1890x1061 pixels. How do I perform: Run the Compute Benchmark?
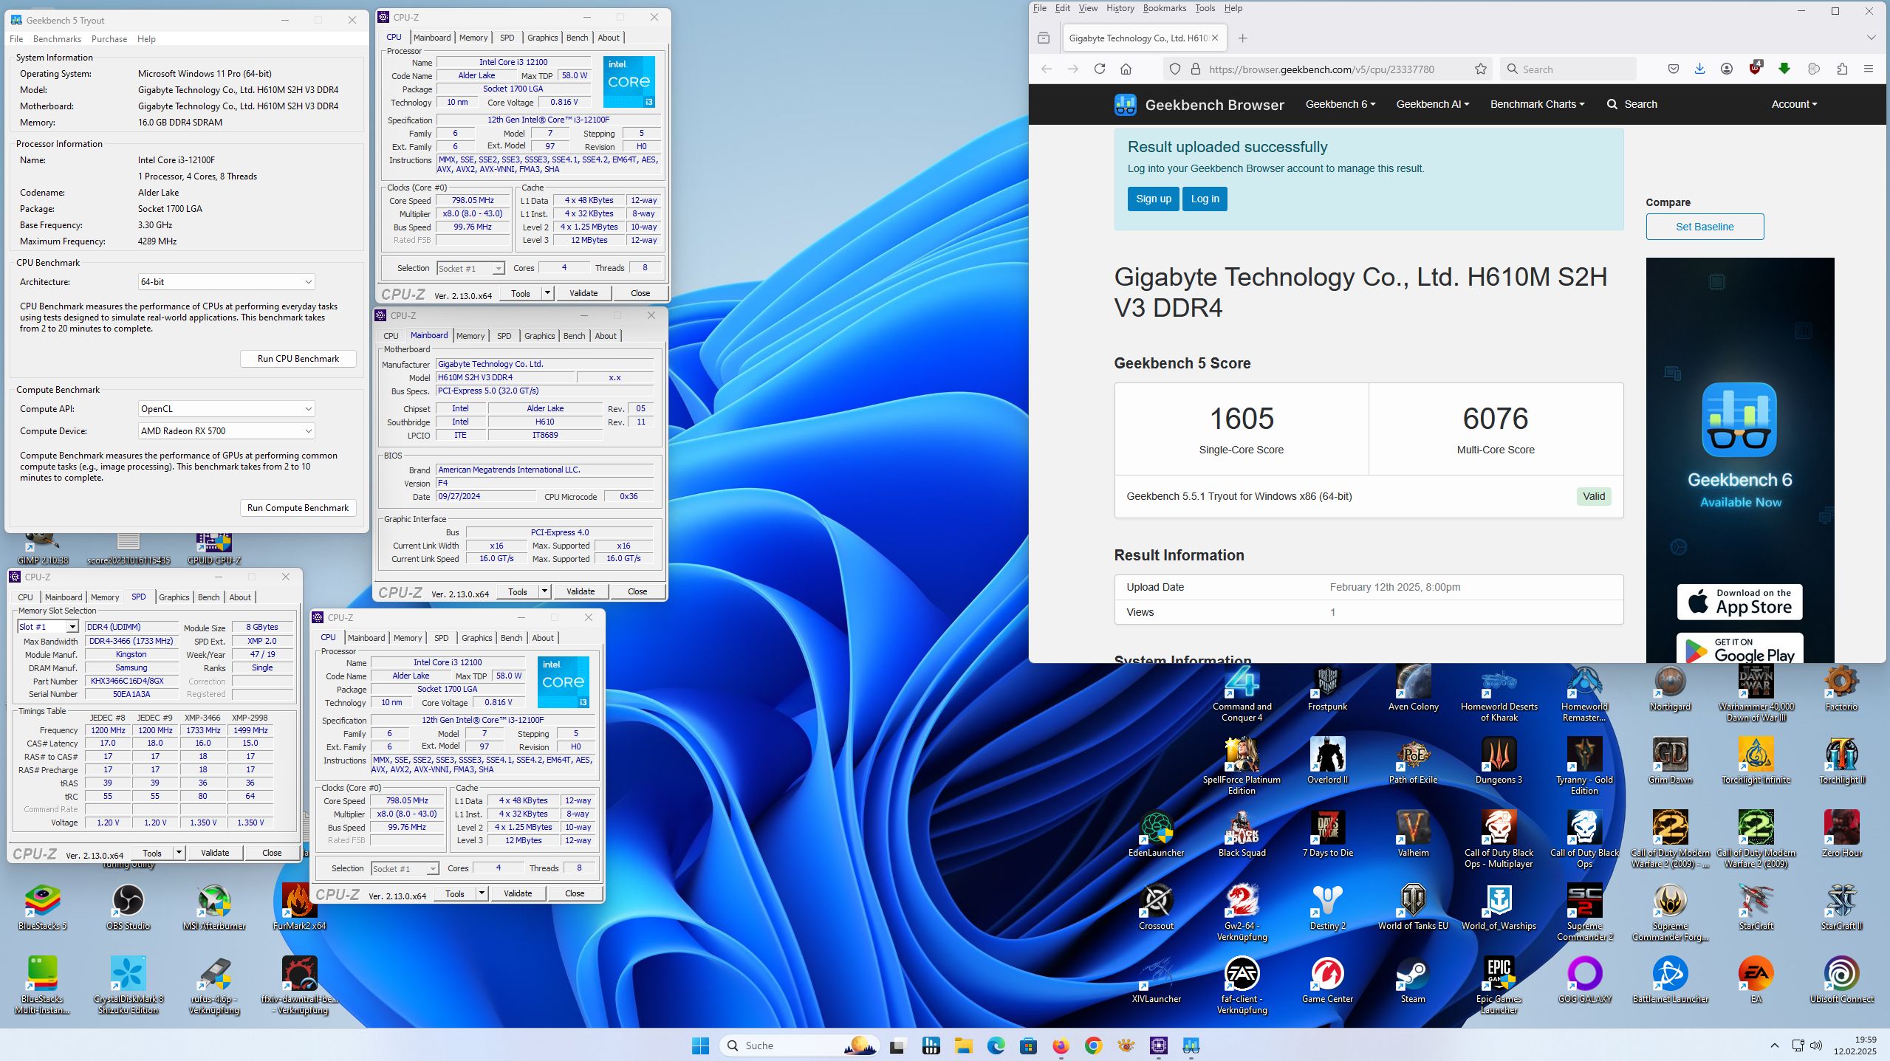(x=298, y=507)
